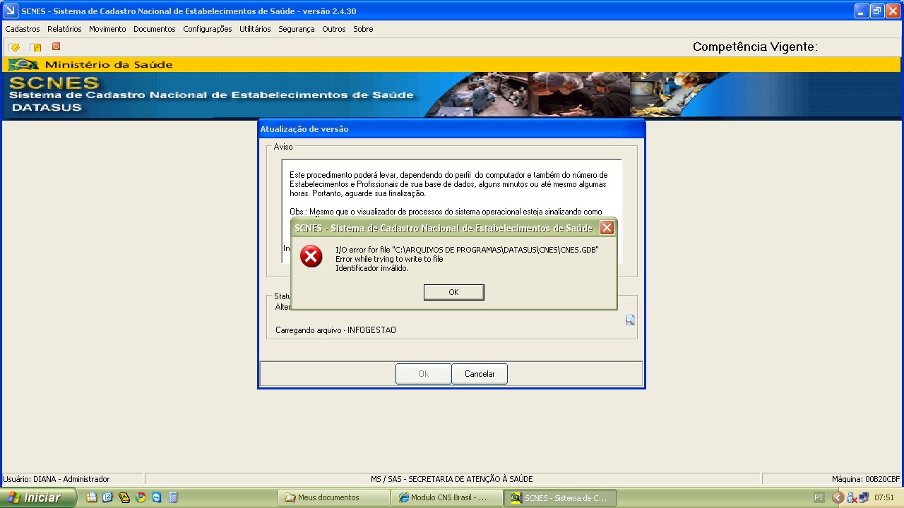904x508 pixels.
Task: Expand hidden tray icons arrow
Action: (x=838, y=497)
